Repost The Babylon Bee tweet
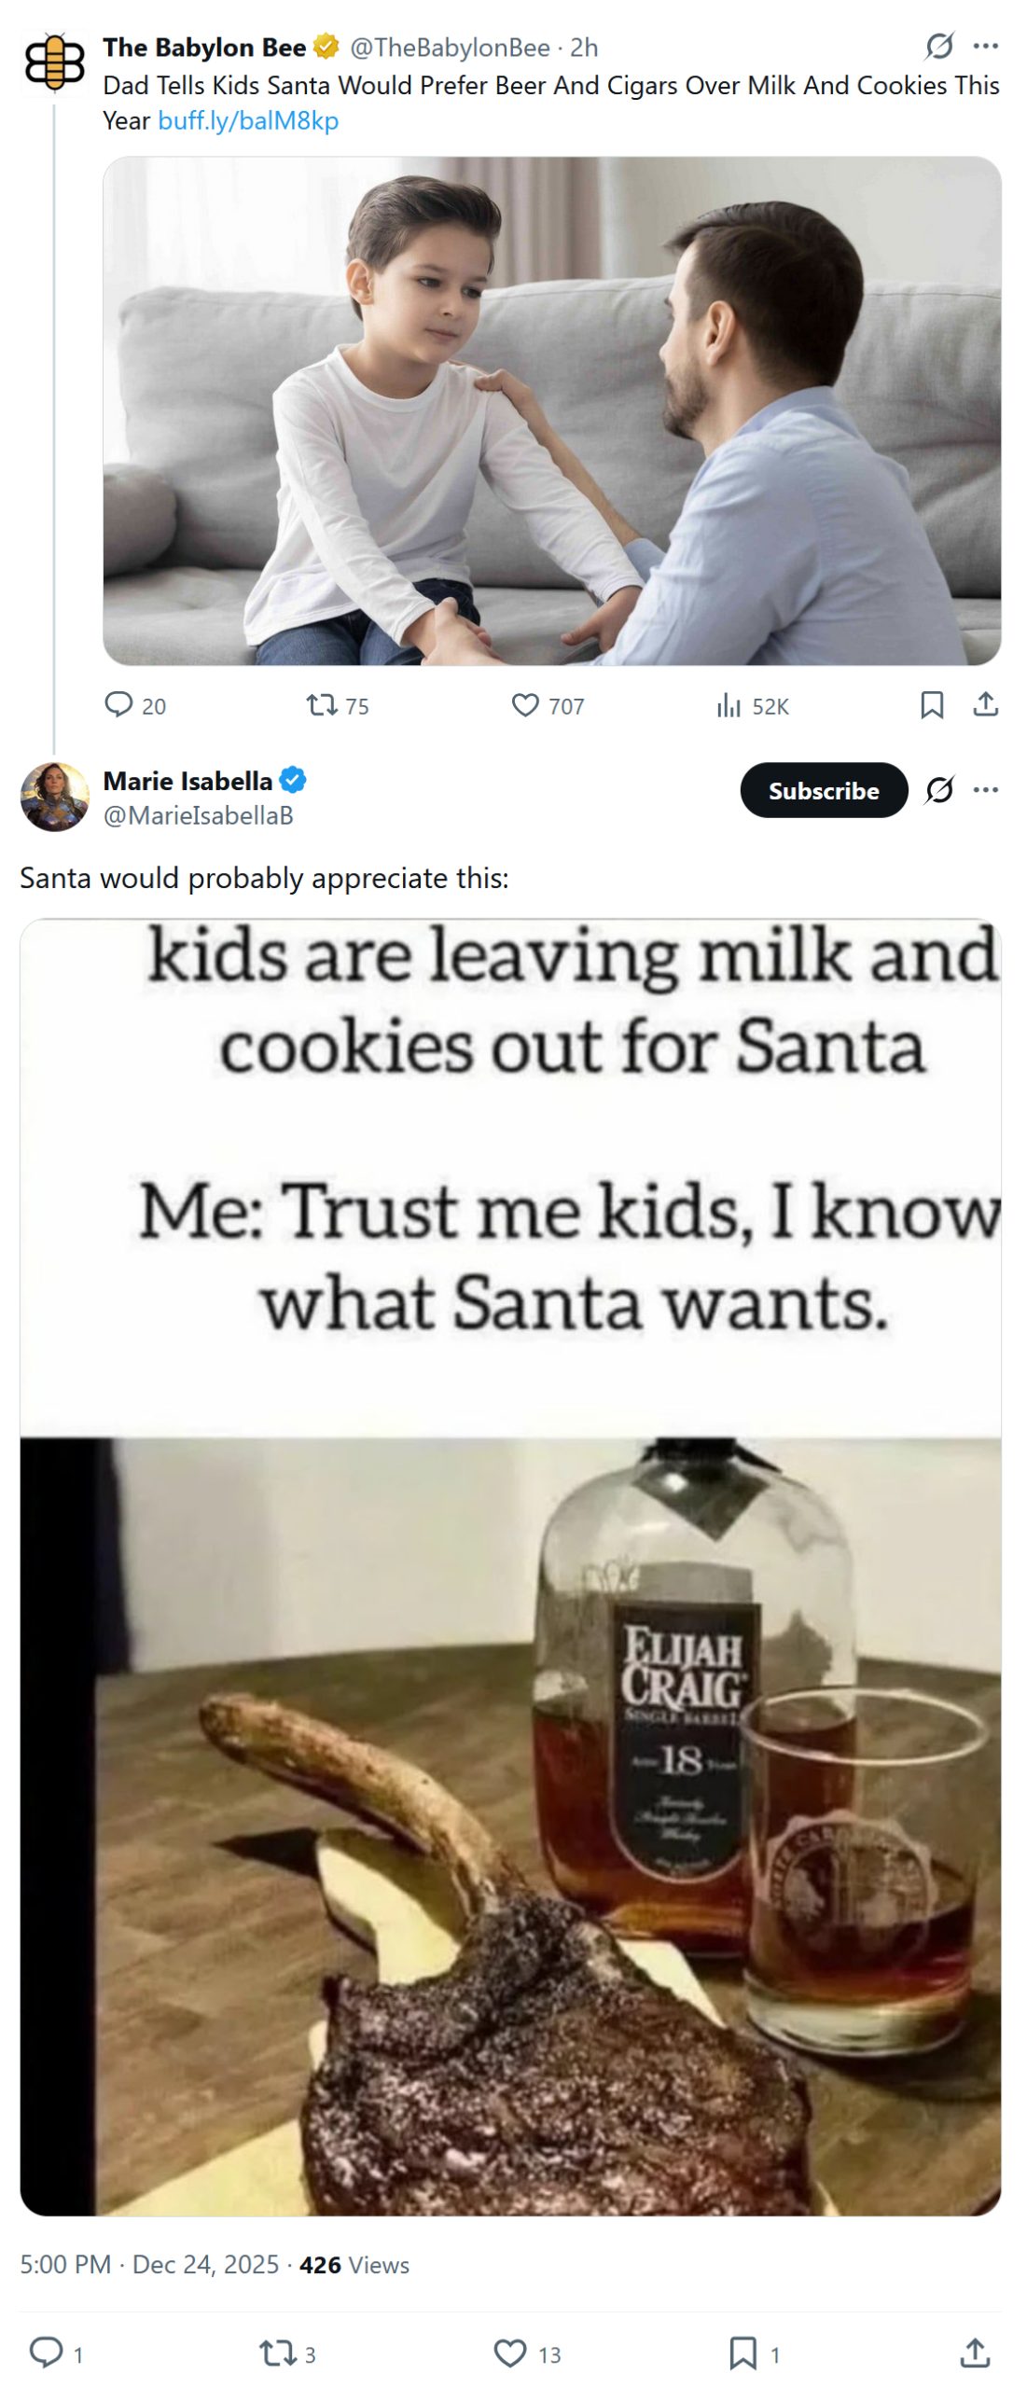Image resolution: width=1027 pixels, height=2388 pixels. (x=323, y=704)
